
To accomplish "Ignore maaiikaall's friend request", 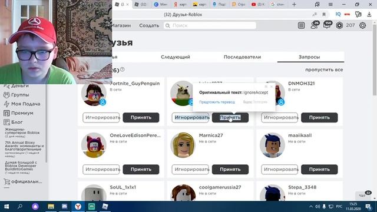I will coord(279,170).
